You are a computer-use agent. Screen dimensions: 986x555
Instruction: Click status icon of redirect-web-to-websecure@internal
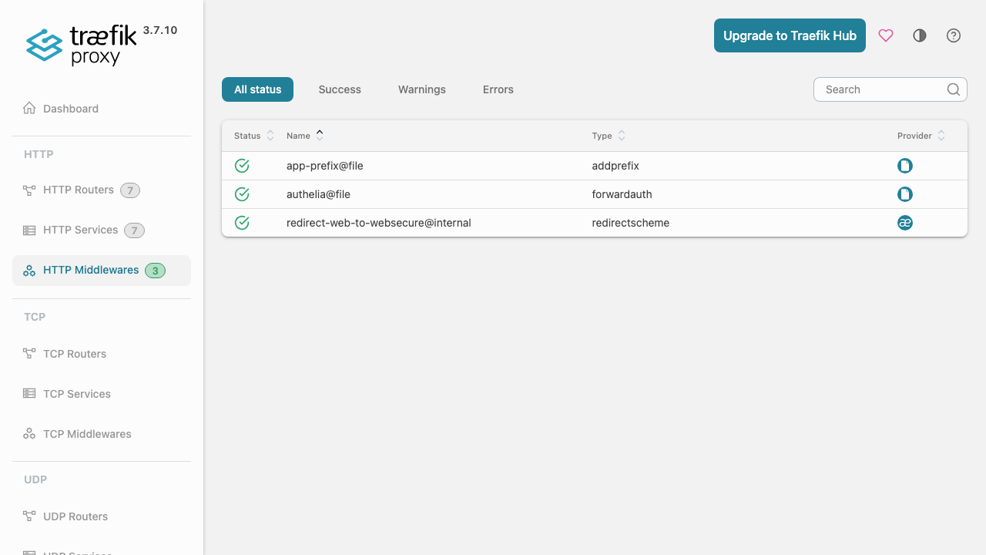coord(242,223)
